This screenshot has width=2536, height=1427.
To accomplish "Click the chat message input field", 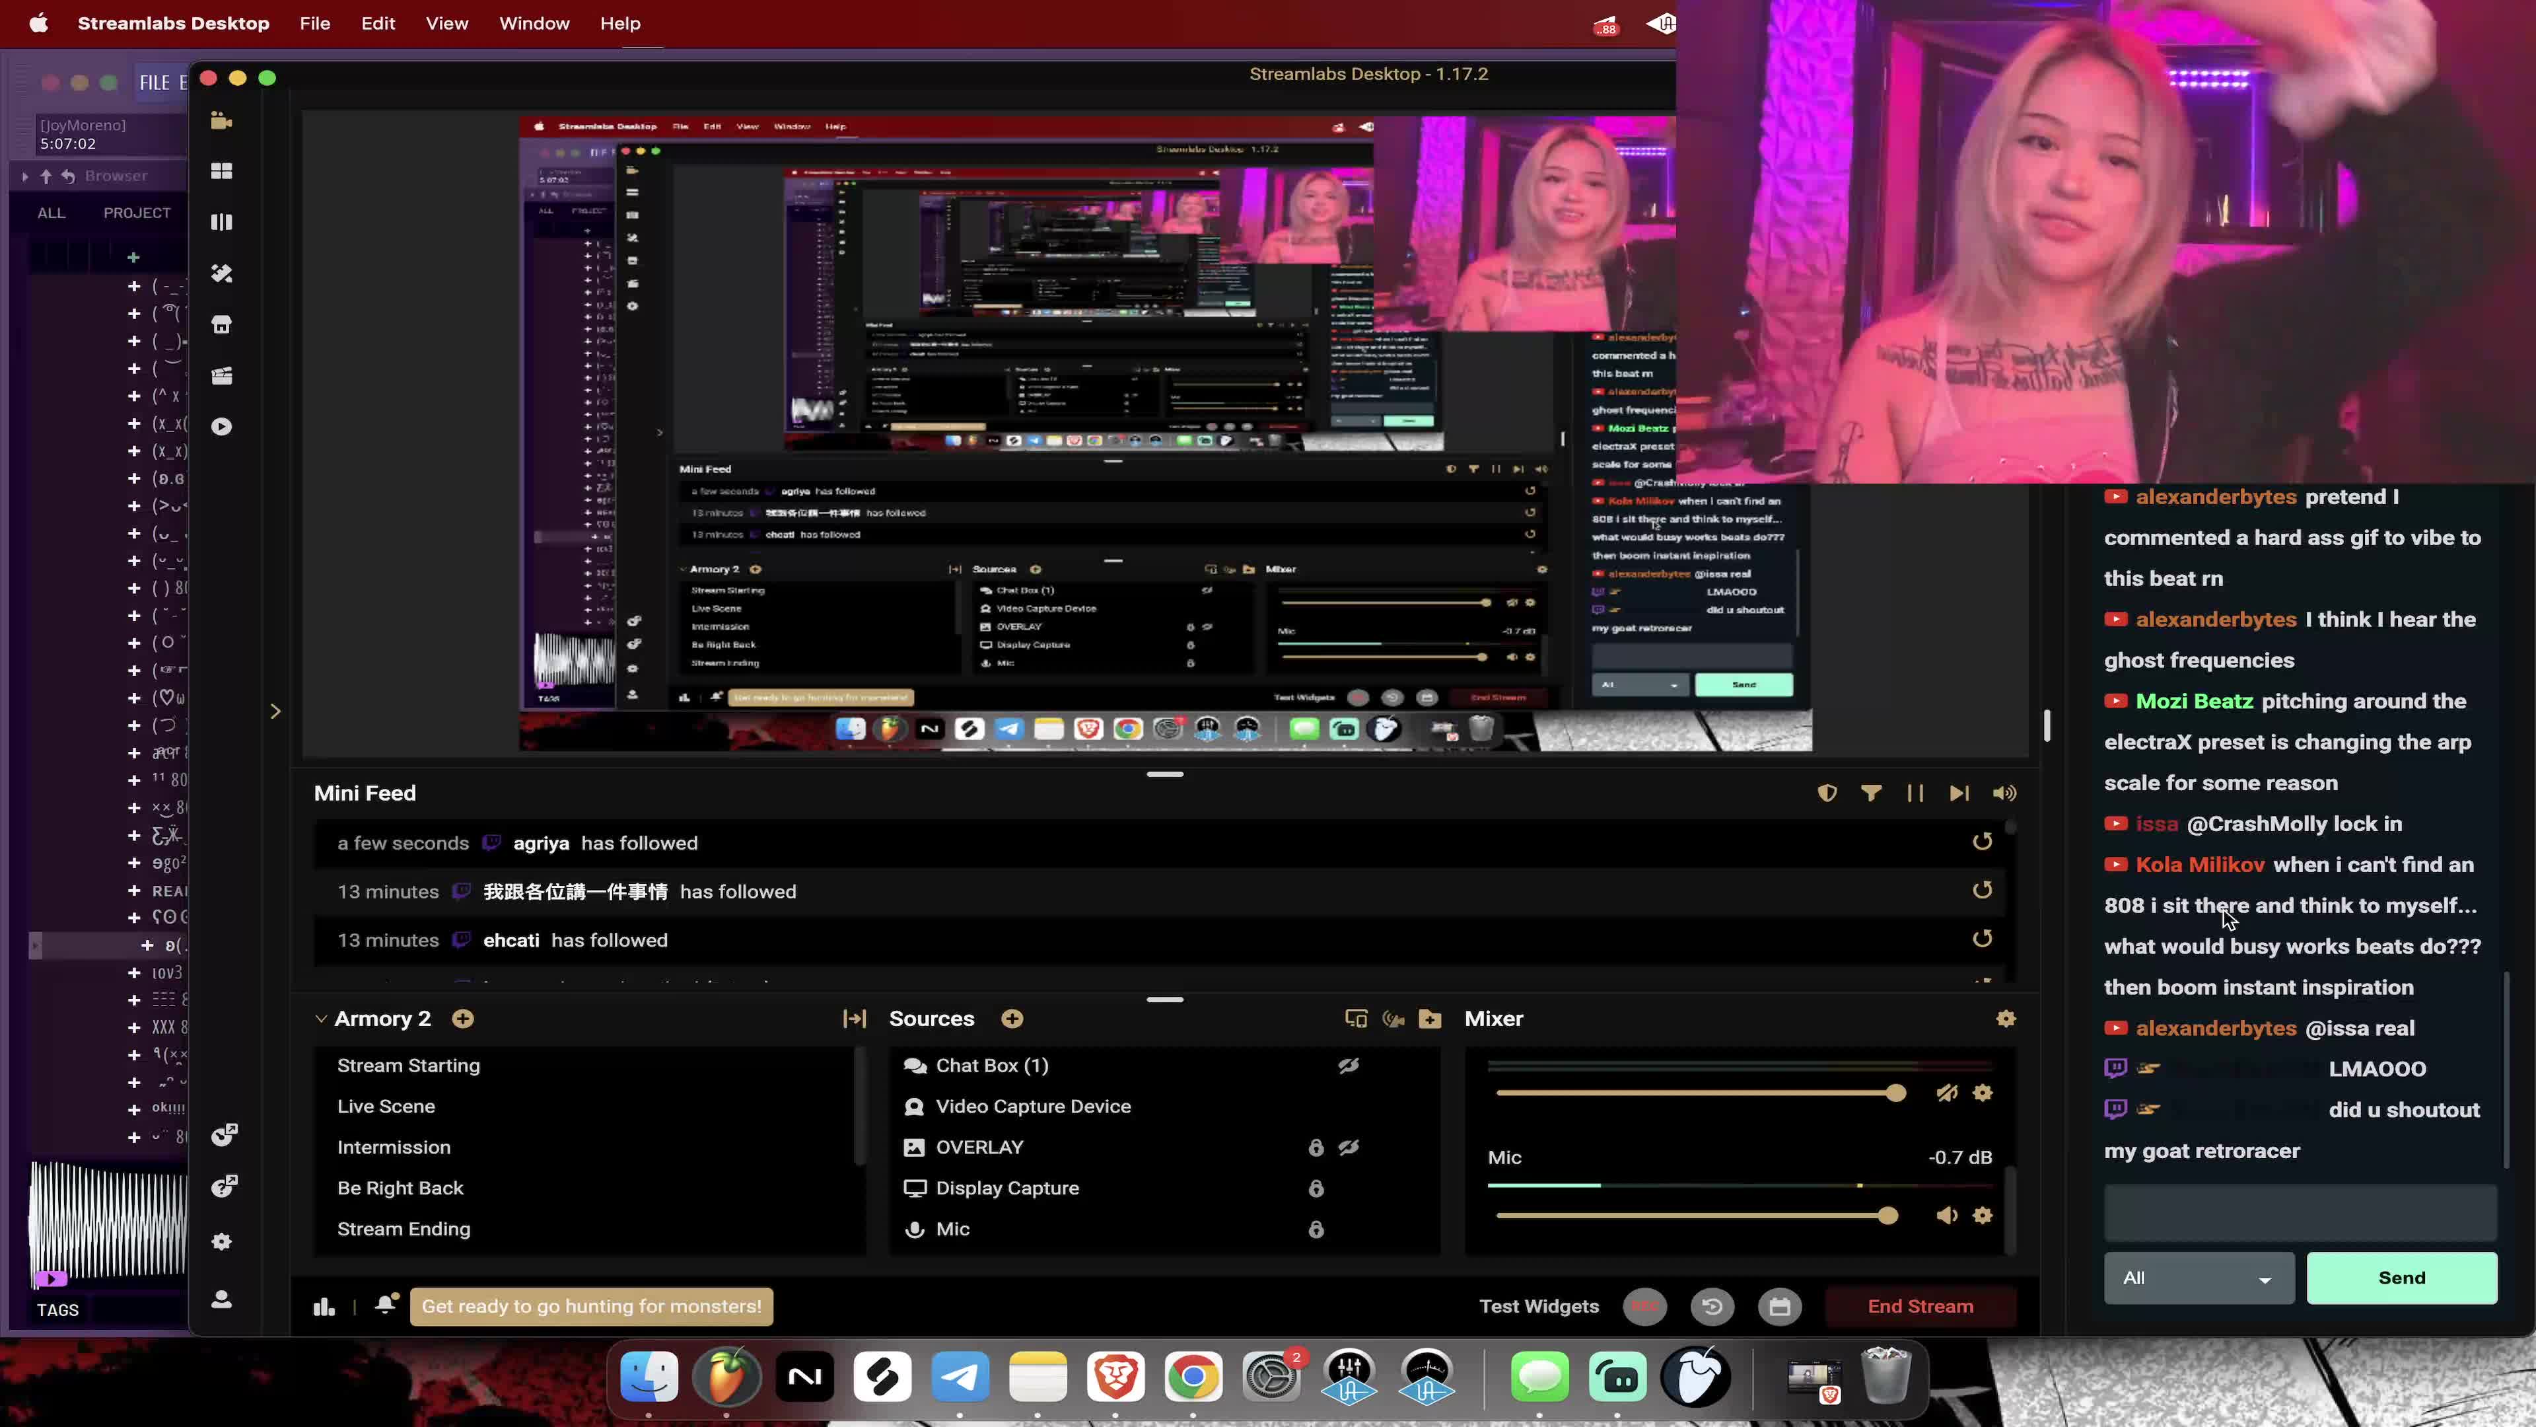I will pos(2300,1214).
